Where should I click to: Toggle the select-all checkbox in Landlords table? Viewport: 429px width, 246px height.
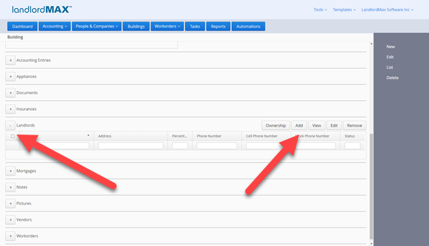coord(13,136)
